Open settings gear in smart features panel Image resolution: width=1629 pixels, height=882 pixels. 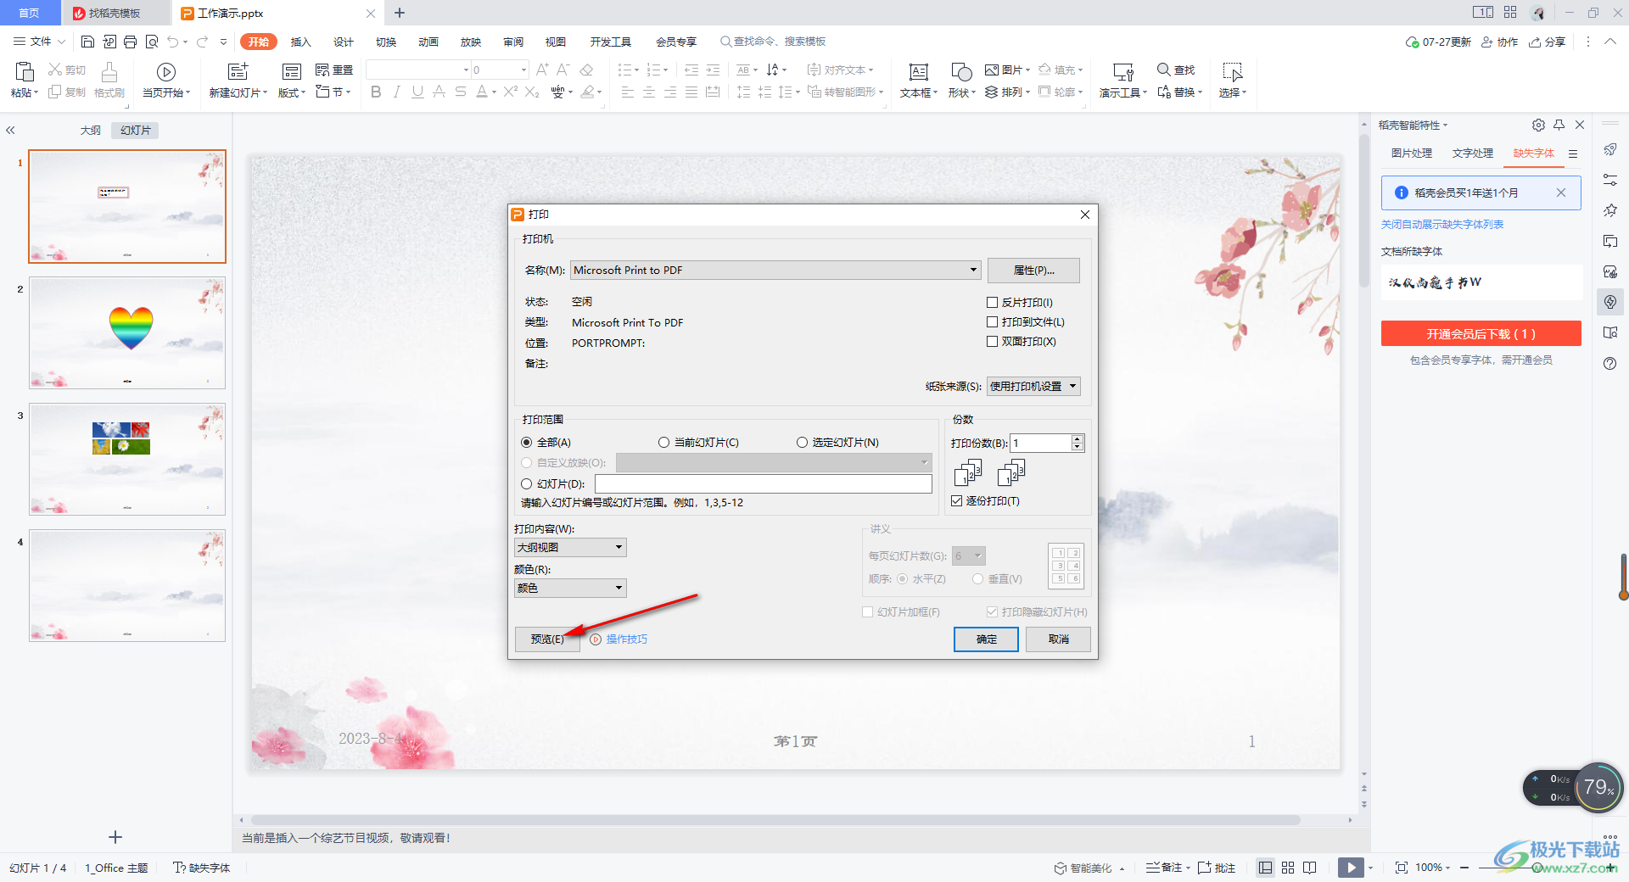point(1538,125)
